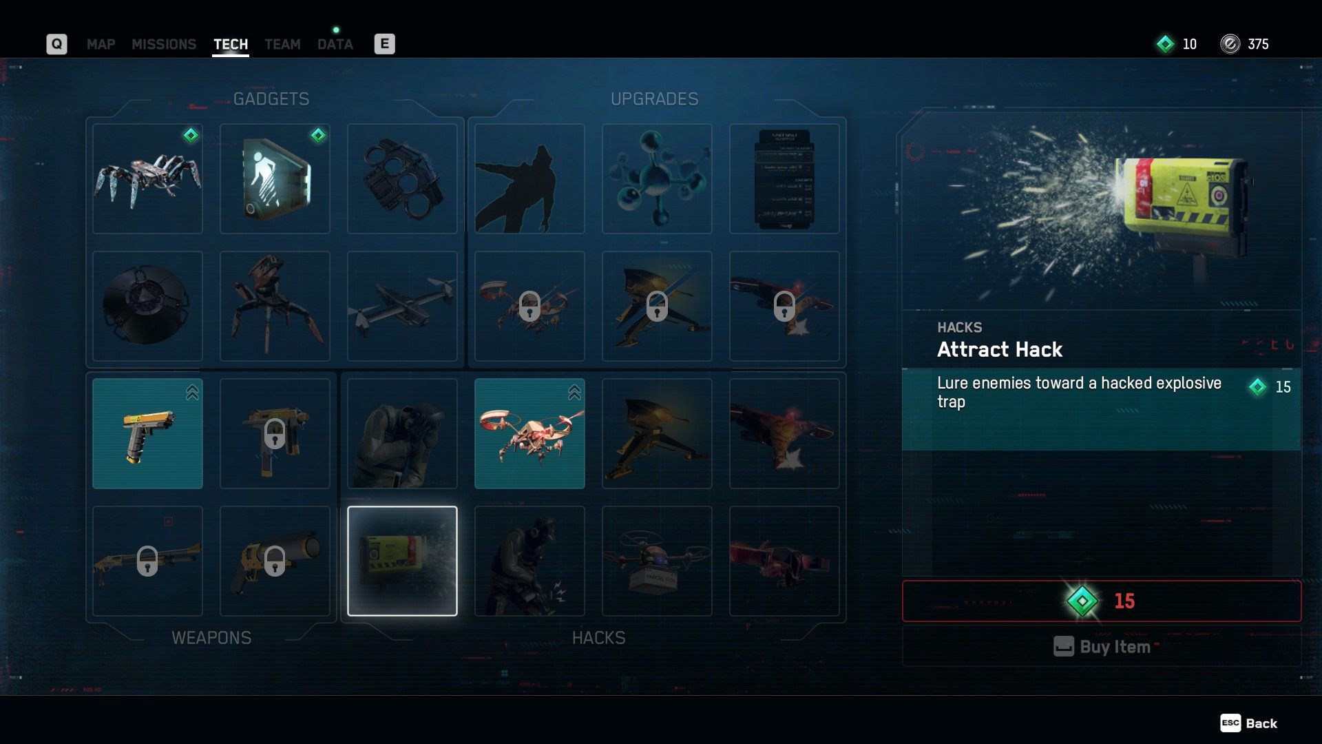
Task: Click the TECH tab
Action: pos(231,43)
